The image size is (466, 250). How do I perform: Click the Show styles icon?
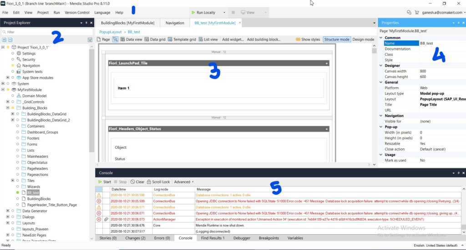(298, 39)
